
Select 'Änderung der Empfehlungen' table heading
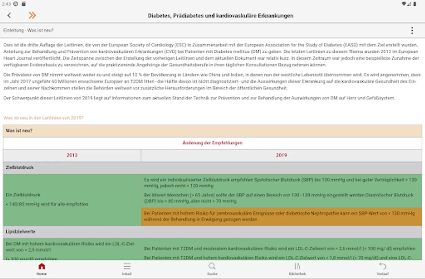tap(212, 143)
